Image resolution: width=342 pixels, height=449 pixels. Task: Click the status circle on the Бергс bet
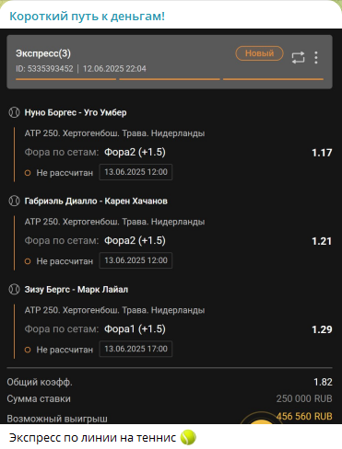(28, 350)
